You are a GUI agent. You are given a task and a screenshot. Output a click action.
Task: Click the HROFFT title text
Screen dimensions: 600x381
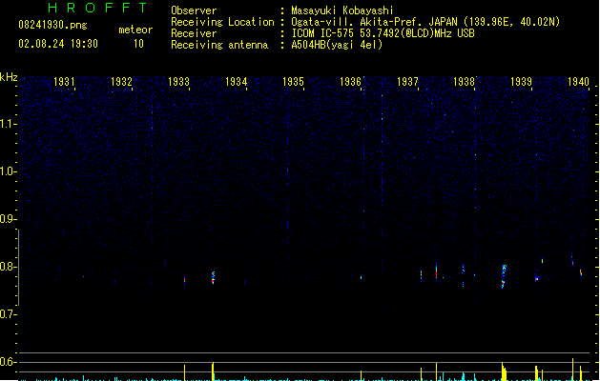coord(97,8)
